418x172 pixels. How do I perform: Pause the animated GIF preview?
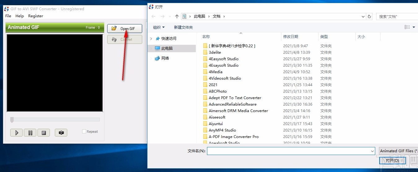[30, 133]
